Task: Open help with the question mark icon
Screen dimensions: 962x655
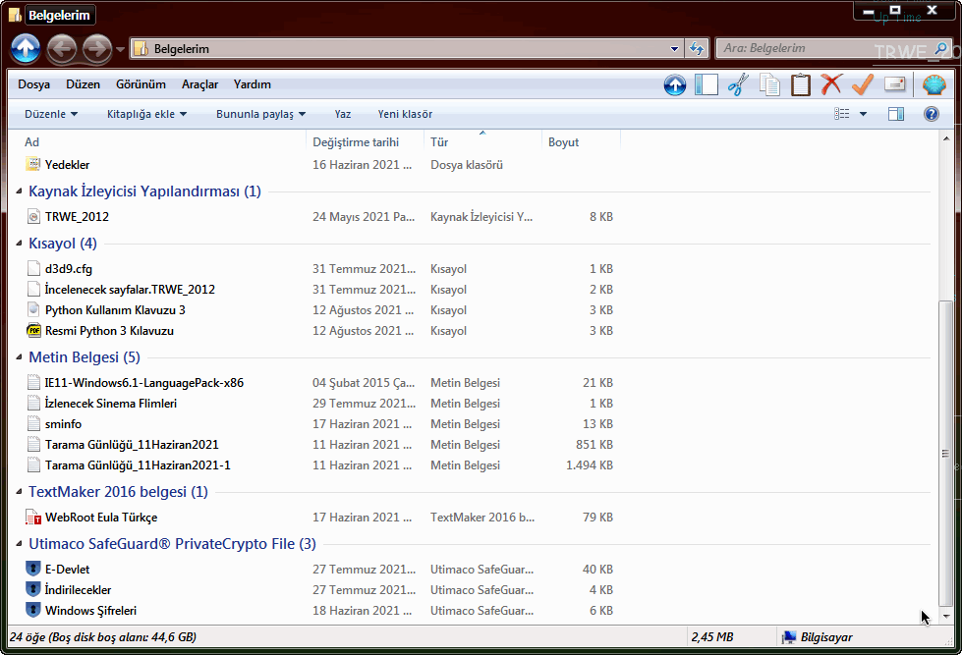Action: point(932,114)
